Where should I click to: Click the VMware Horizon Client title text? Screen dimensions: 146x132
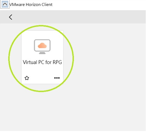(x=31, y=4)
